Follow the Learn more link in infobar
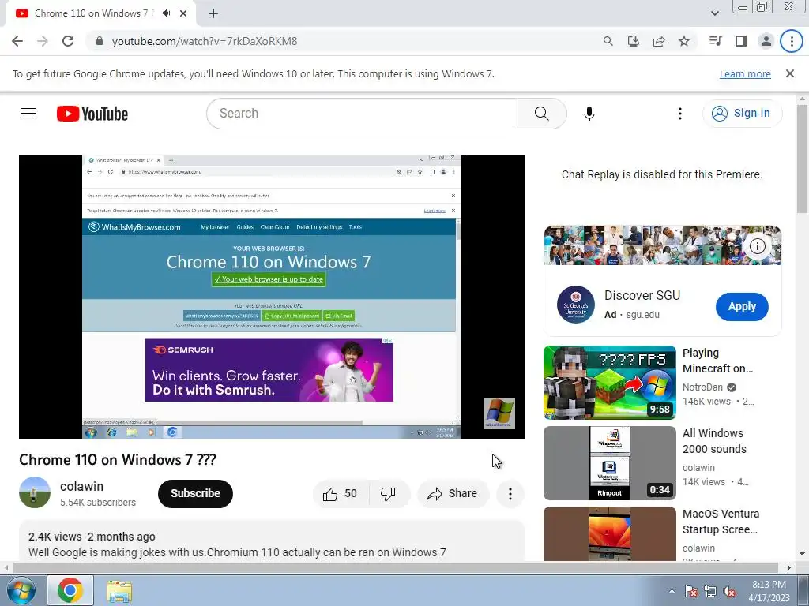Viewport: 809px width, 606px height. pos(745,73)
